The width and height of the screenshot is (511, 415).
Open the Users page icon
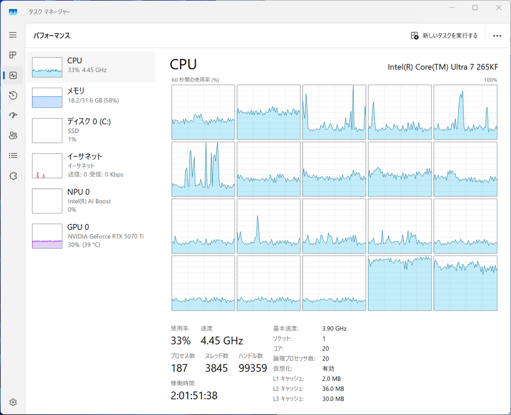pyautogui.click(x=13, y=135)
